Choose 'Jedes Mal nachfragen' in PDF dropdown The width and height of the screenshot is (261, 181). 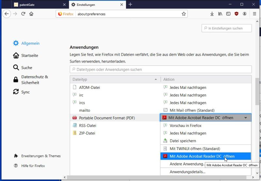(x=206, y=133)
